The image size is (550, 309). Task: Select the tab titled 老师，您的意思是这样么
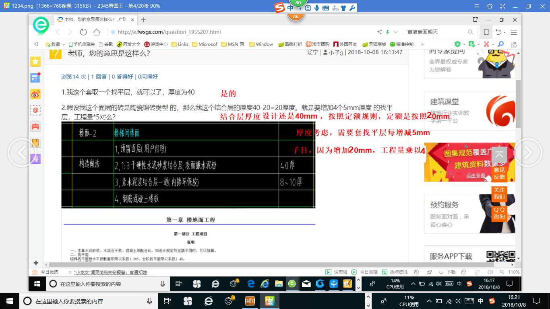96,20
